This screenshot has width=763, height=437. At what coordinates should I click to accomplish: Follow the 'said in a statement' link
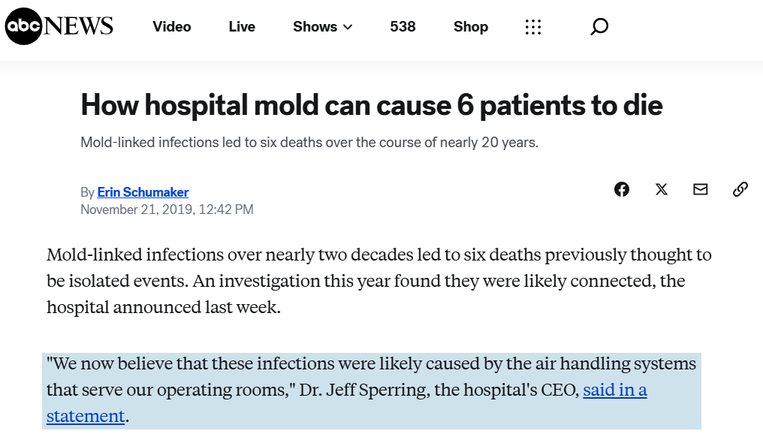pyautogui.click(x=347, y=403)
